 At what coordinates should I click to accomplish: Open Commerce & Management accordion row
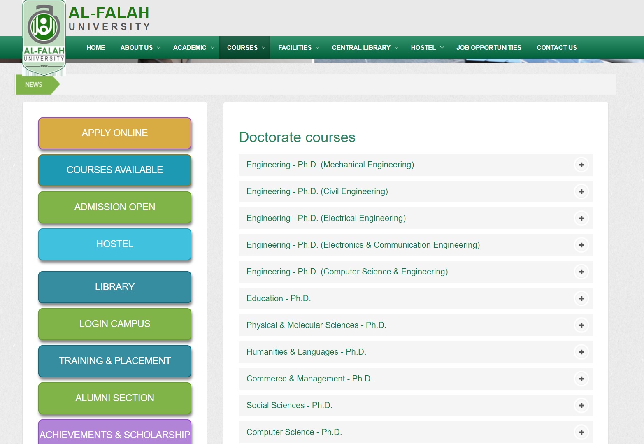(416, 379)
